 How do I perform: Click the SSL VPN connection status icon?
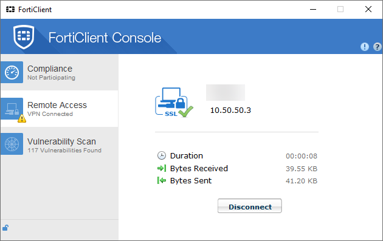(174, 103)
